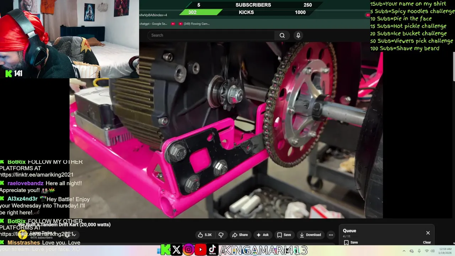Viewport: 455px width, 256px height.
Task: Dislike the video with thumbs-down icon
Action: pos(221,235)
